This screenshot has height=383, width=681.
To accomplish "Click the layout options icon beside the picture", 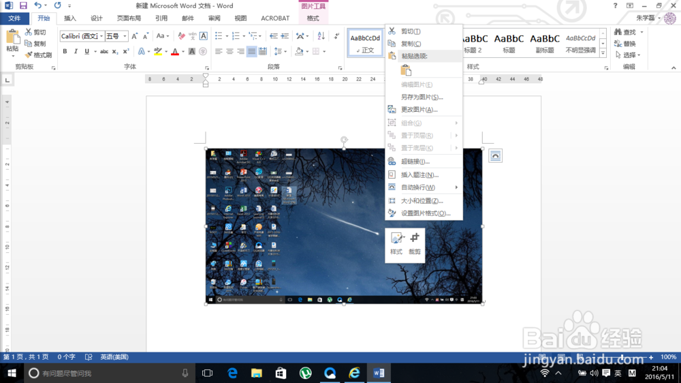I will (495, 155).
